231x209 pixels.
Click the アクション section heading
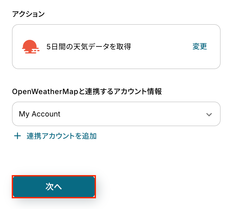(x=28, y=14)
